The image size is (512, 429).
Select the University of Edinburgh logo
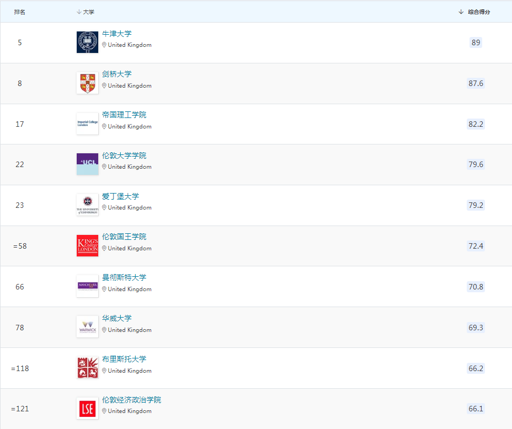[x=87, y=205]
